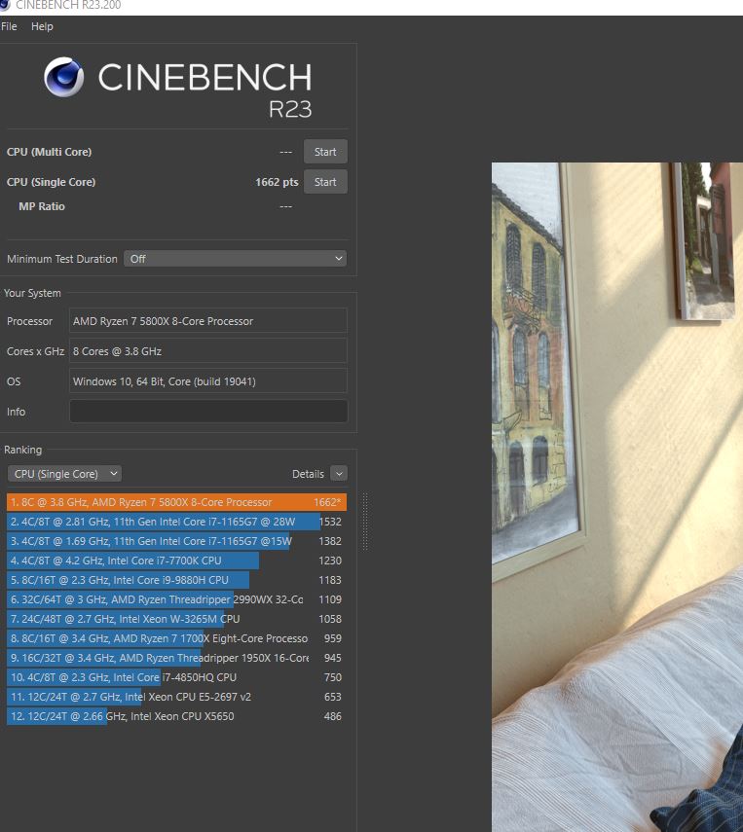Click the empty Info input field
Viewport: 743px width, 832px height.
tap(208, 412)
